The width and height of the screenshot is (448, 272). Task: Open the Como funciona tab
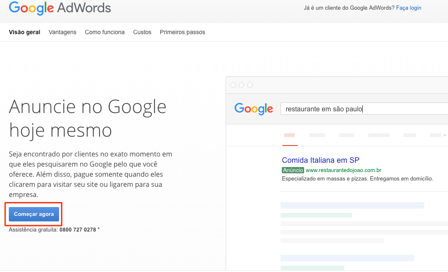coord(105,32)
